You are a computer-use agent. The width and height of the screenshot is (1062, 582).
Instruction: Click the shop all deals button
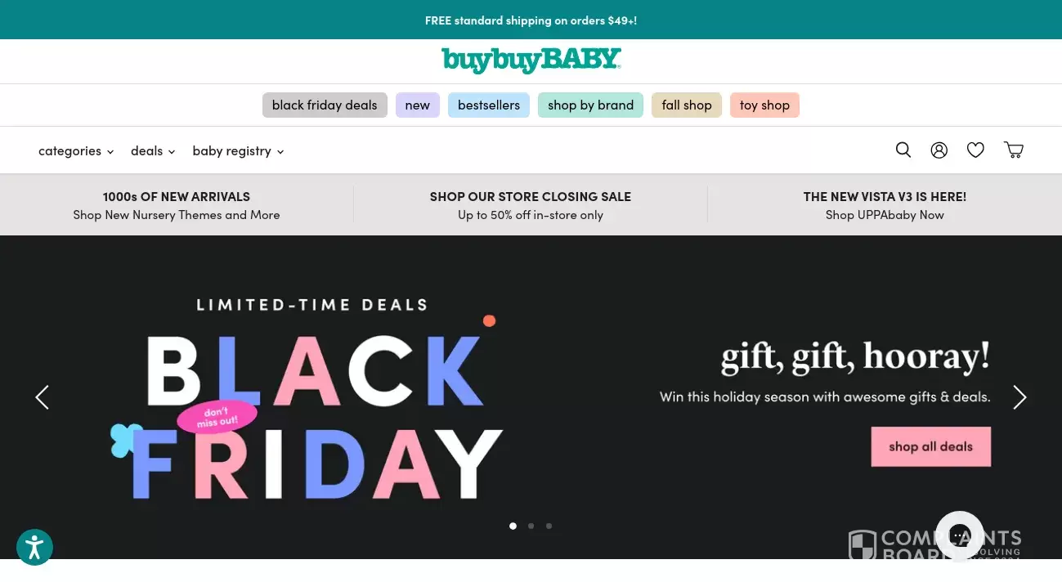click(930, 446)
